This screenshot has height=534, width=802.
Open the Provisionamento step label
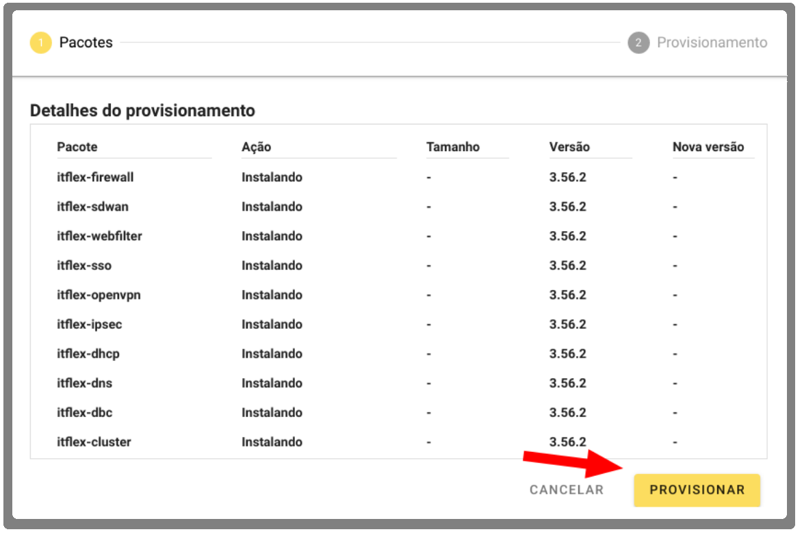tap(712, 42)
